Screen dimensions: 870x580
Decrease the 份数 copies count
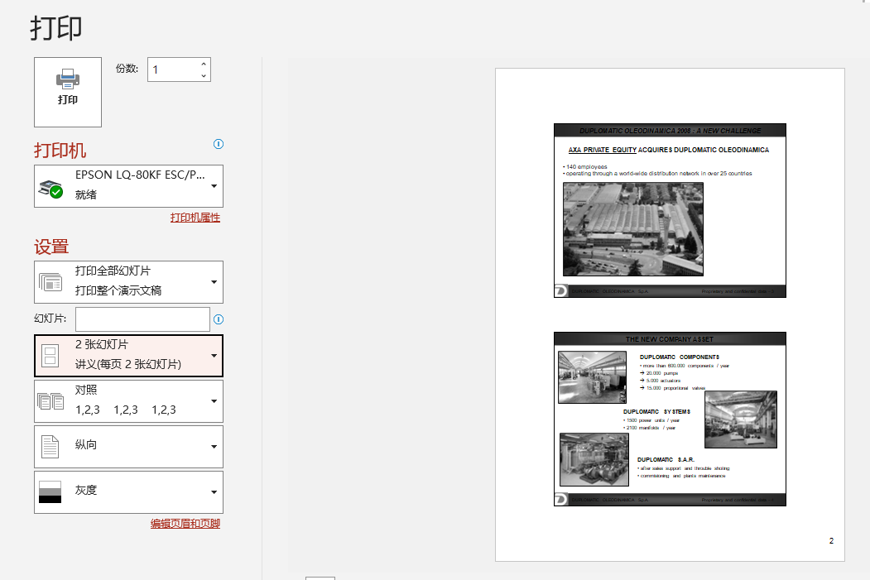click(x=204, y=75)
